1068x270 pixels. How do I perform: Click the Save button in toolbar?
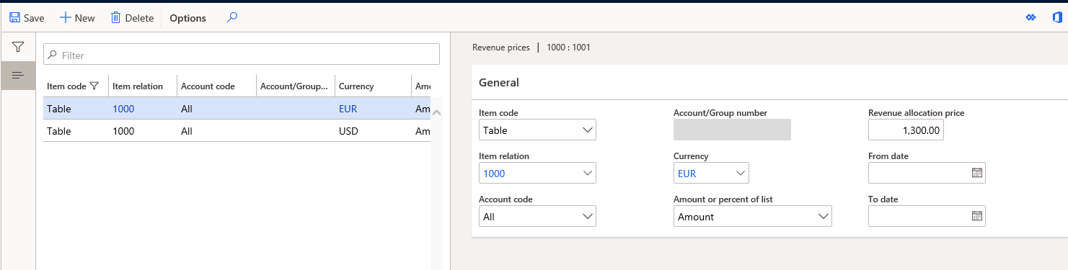[27, 18]
